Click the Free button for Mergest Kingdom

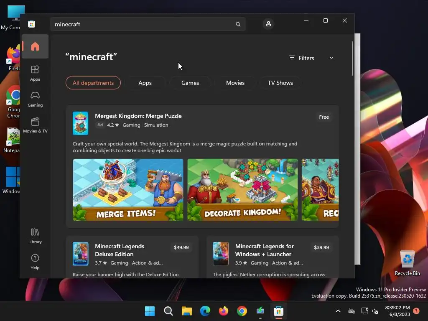(324, 117)
